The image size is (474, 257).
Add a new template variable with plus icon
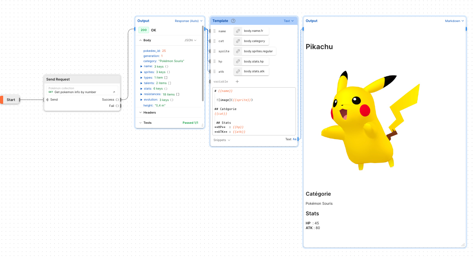237,81
